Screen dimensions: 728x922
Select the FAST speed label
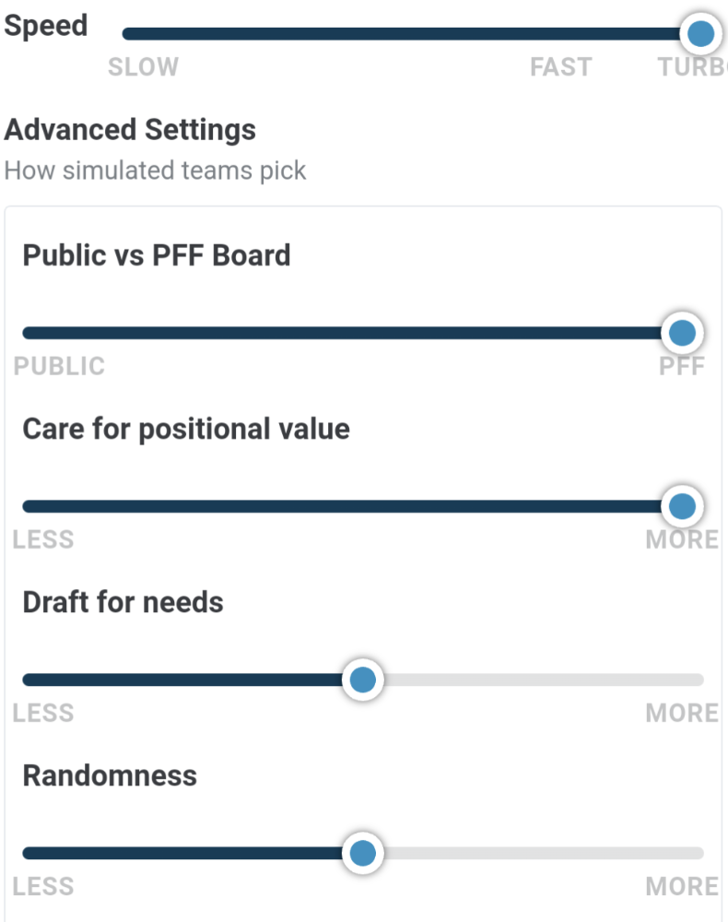(560, 67)
